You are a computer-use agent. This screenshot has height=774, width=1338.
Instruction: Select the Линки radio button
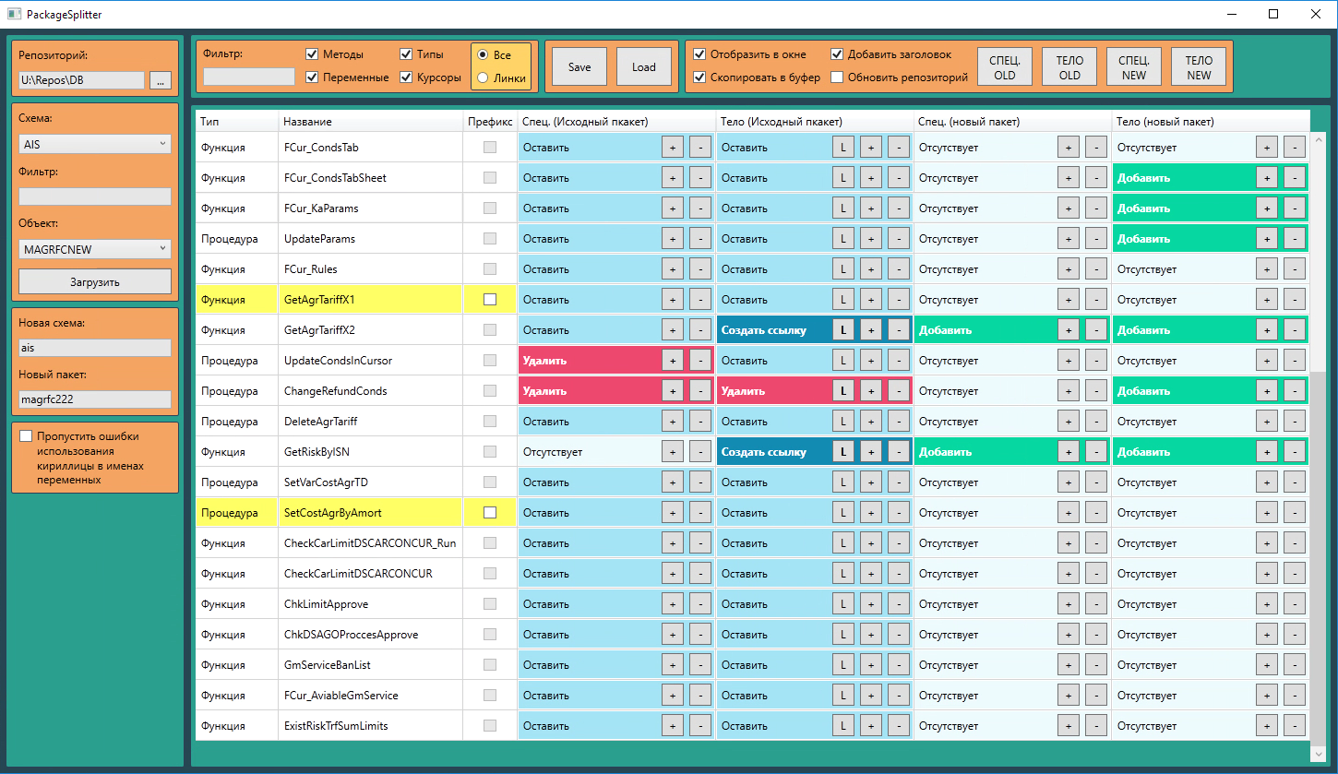pos(483,78)
